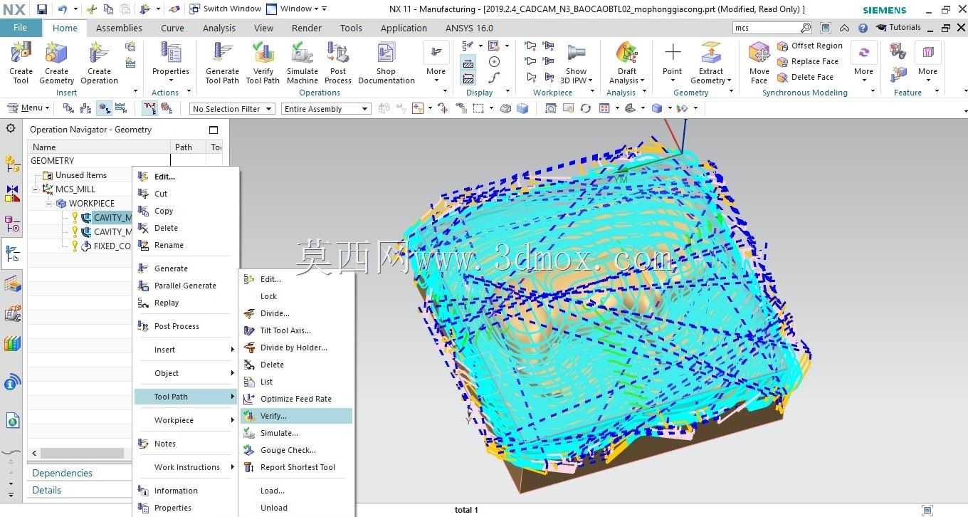Collapse the WORKPIECE tree node
Screen dimensions: 968x517
click(x=49, y=204)
